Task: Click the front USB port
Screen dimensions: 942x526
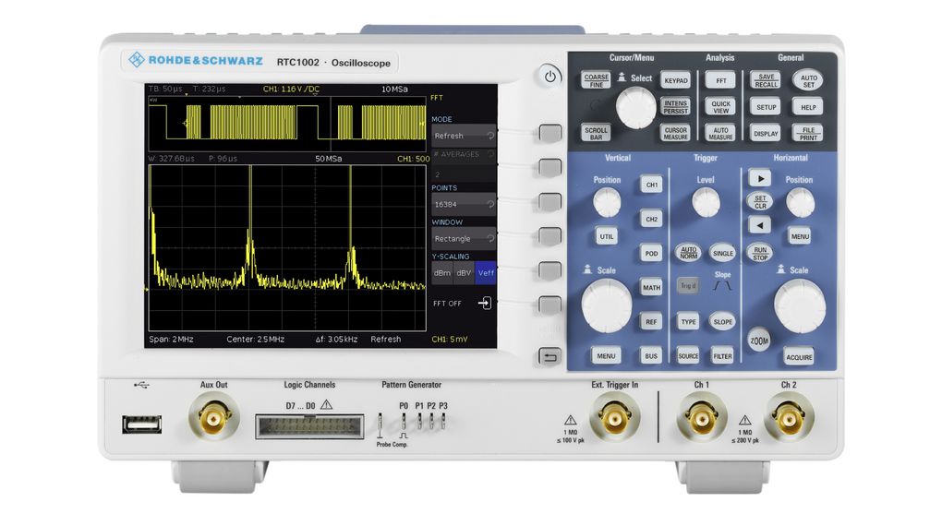Action: [142, 424]
